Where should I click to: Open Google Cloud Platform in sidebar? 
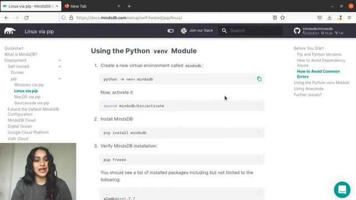pyautogui.click(x=28, y=132)
